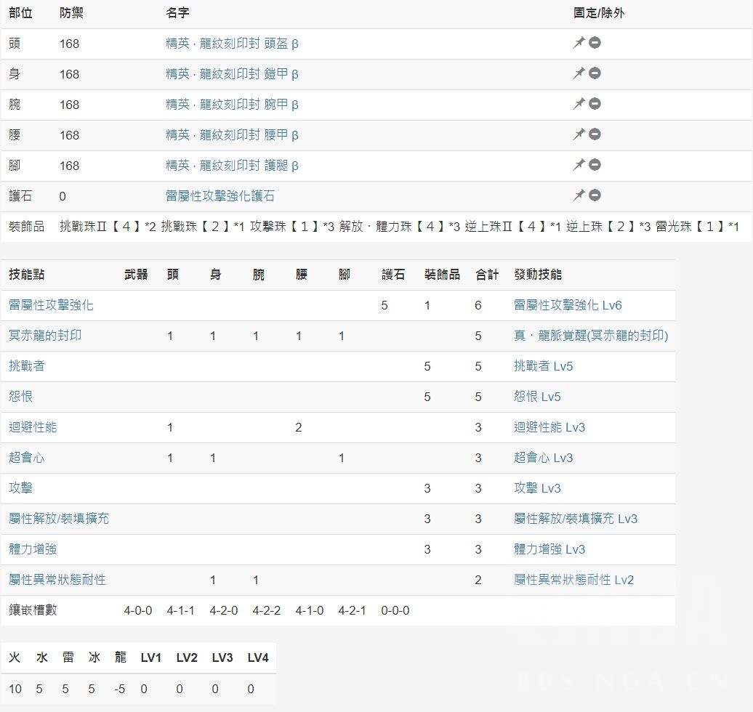Exclude the 護腿 β leg armor
The height and width of the screenshot is (712, 753).
click(x=595, y=166)
